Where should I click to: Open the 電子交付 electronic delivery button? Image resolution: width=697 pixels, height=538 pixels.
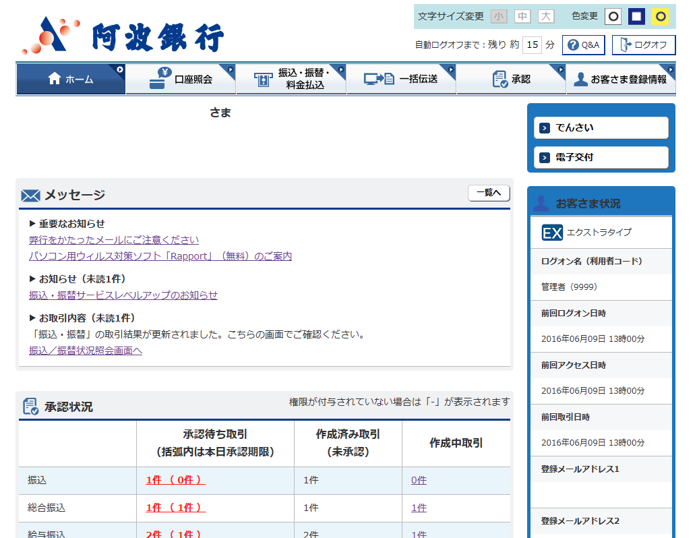601,158
